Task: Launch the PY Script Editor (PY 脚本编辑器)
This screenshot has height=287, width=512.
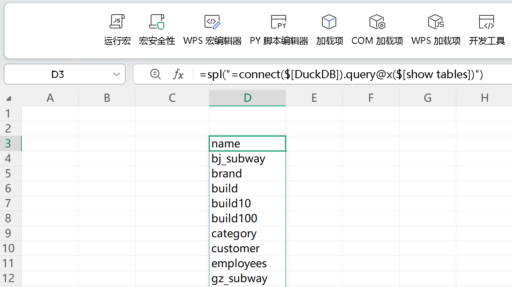Action: click(x=279, y=22)
